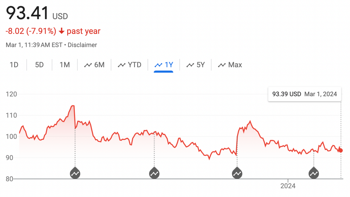350x197 pixels.
Task: Click the 93.39 USD tooltip box
Action: tap(304, 94)
